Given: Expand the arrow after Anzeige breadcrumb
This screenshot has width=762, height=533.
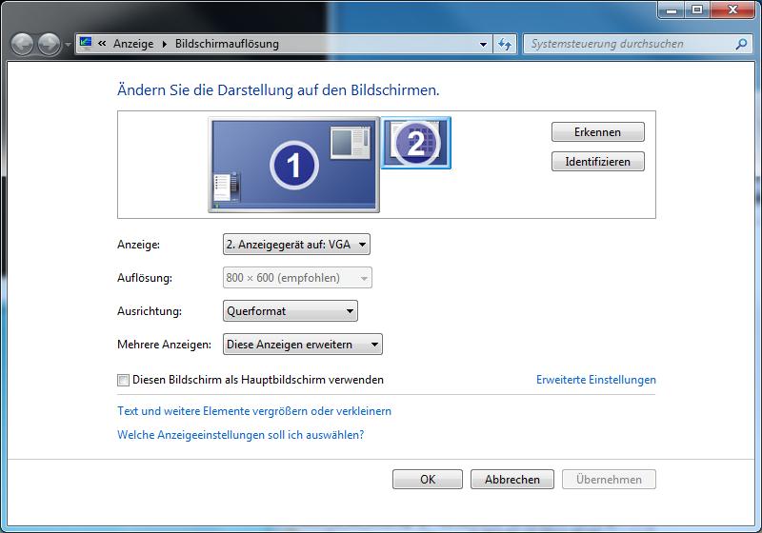Looking at the screenshot, I should pyautogui.click(x=164, y=44).
